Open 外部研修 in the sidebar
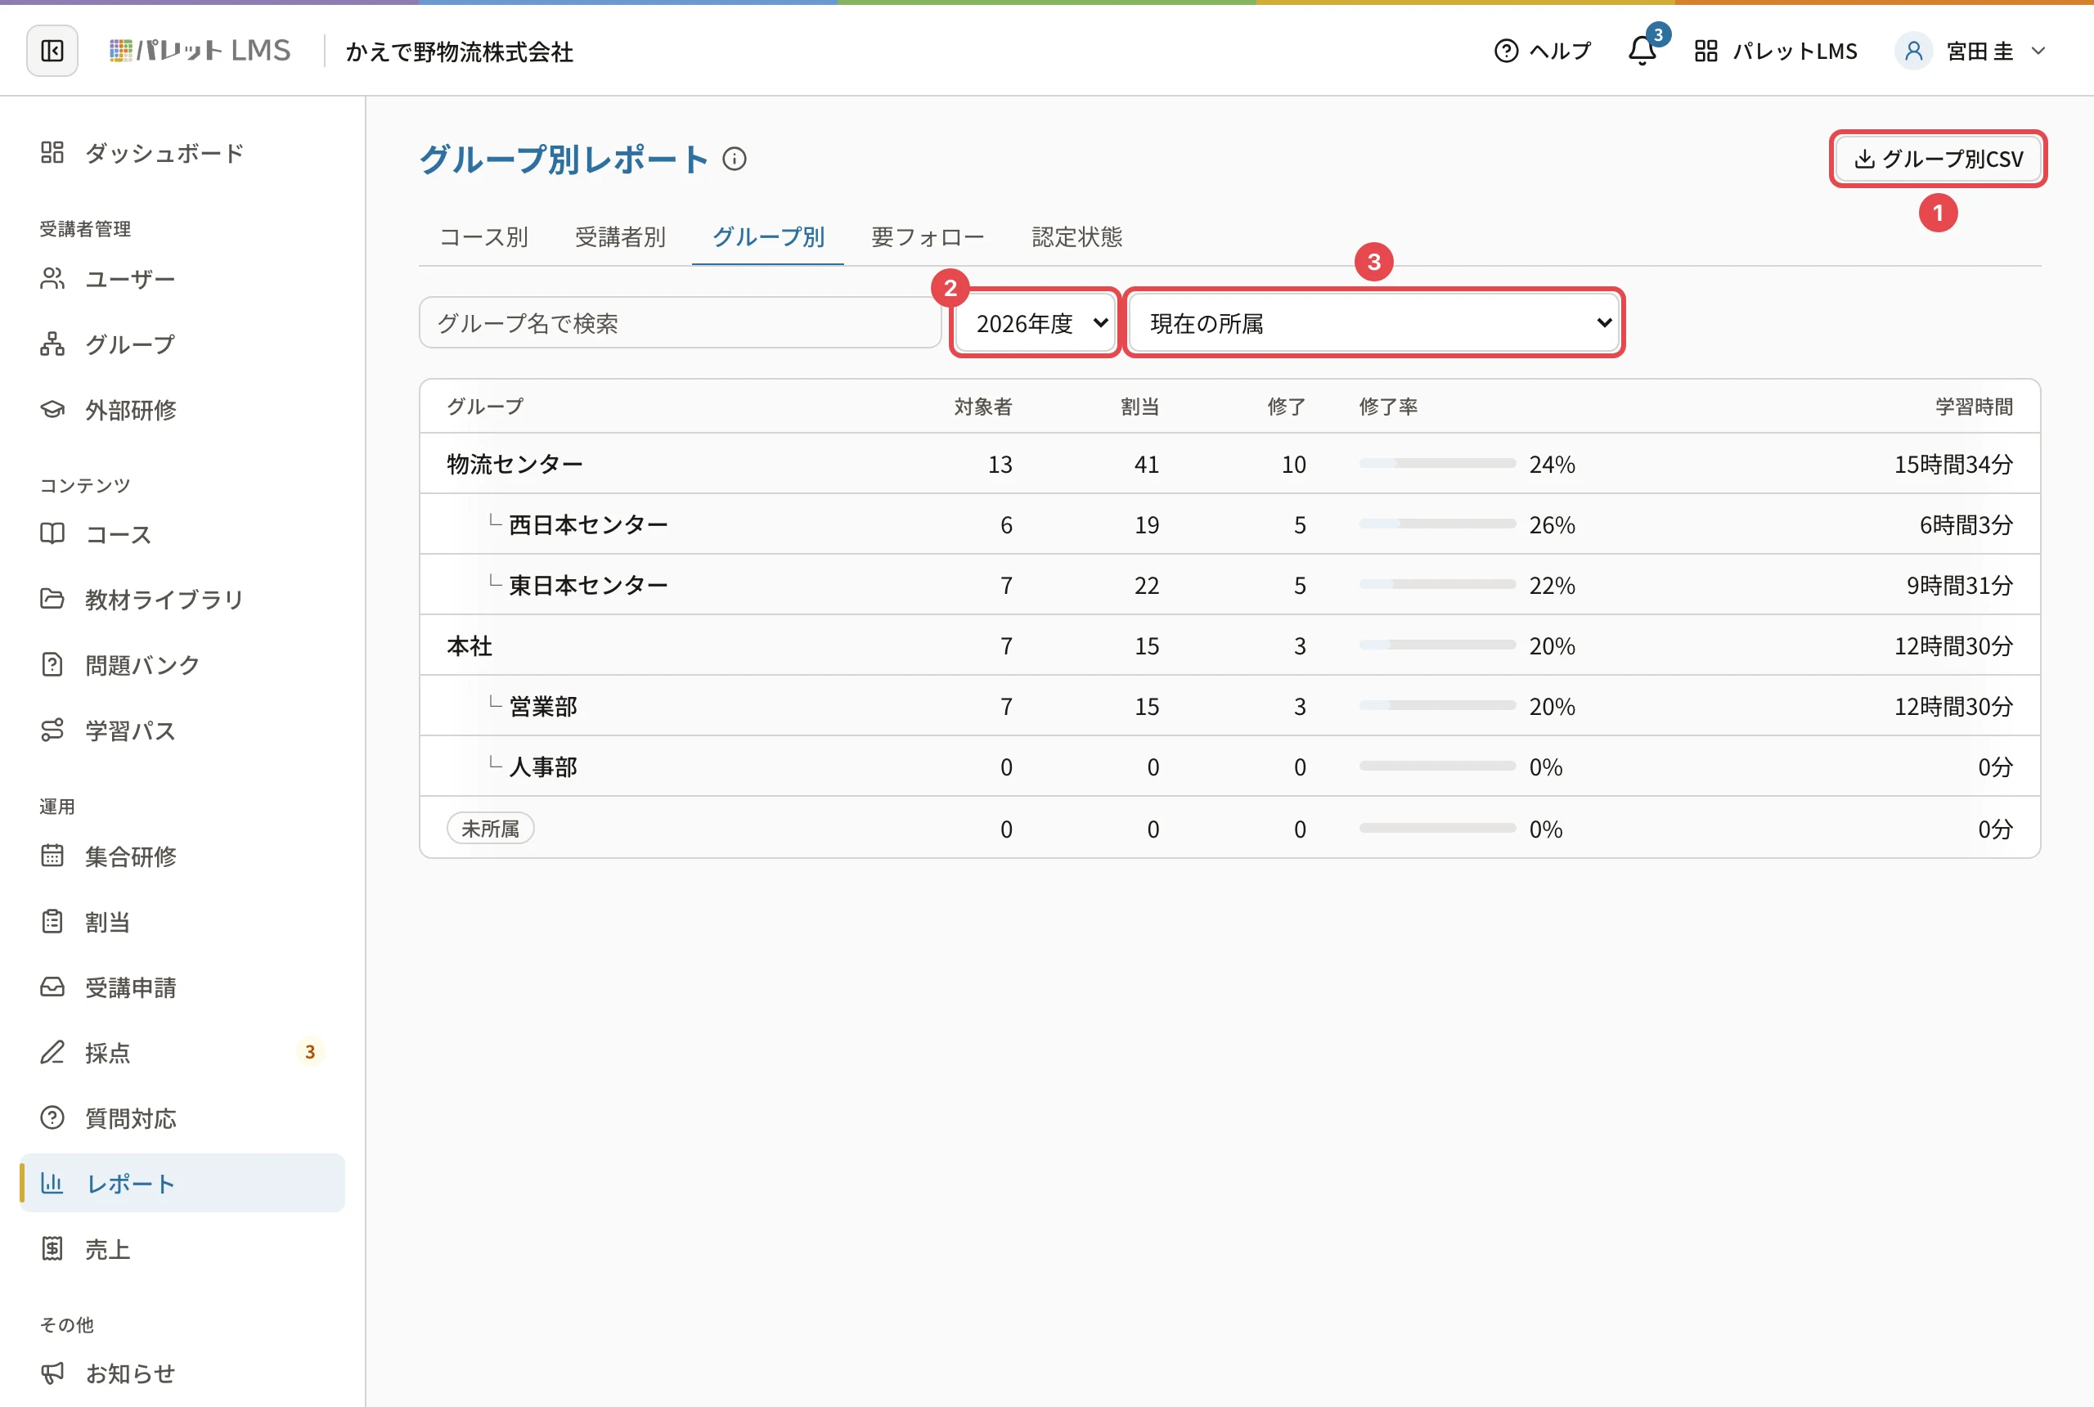 click(182, 410)
